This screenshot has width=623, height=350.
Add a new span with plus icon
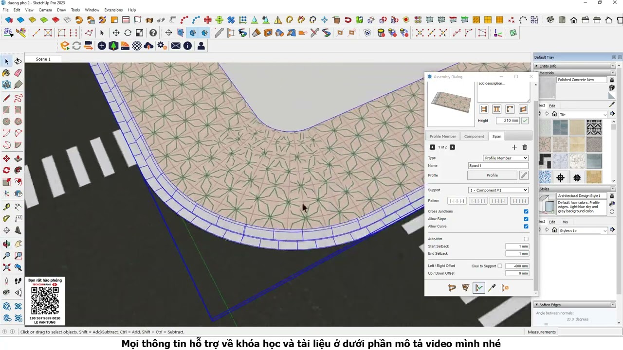pyautogui.click(x=514, y=147)
